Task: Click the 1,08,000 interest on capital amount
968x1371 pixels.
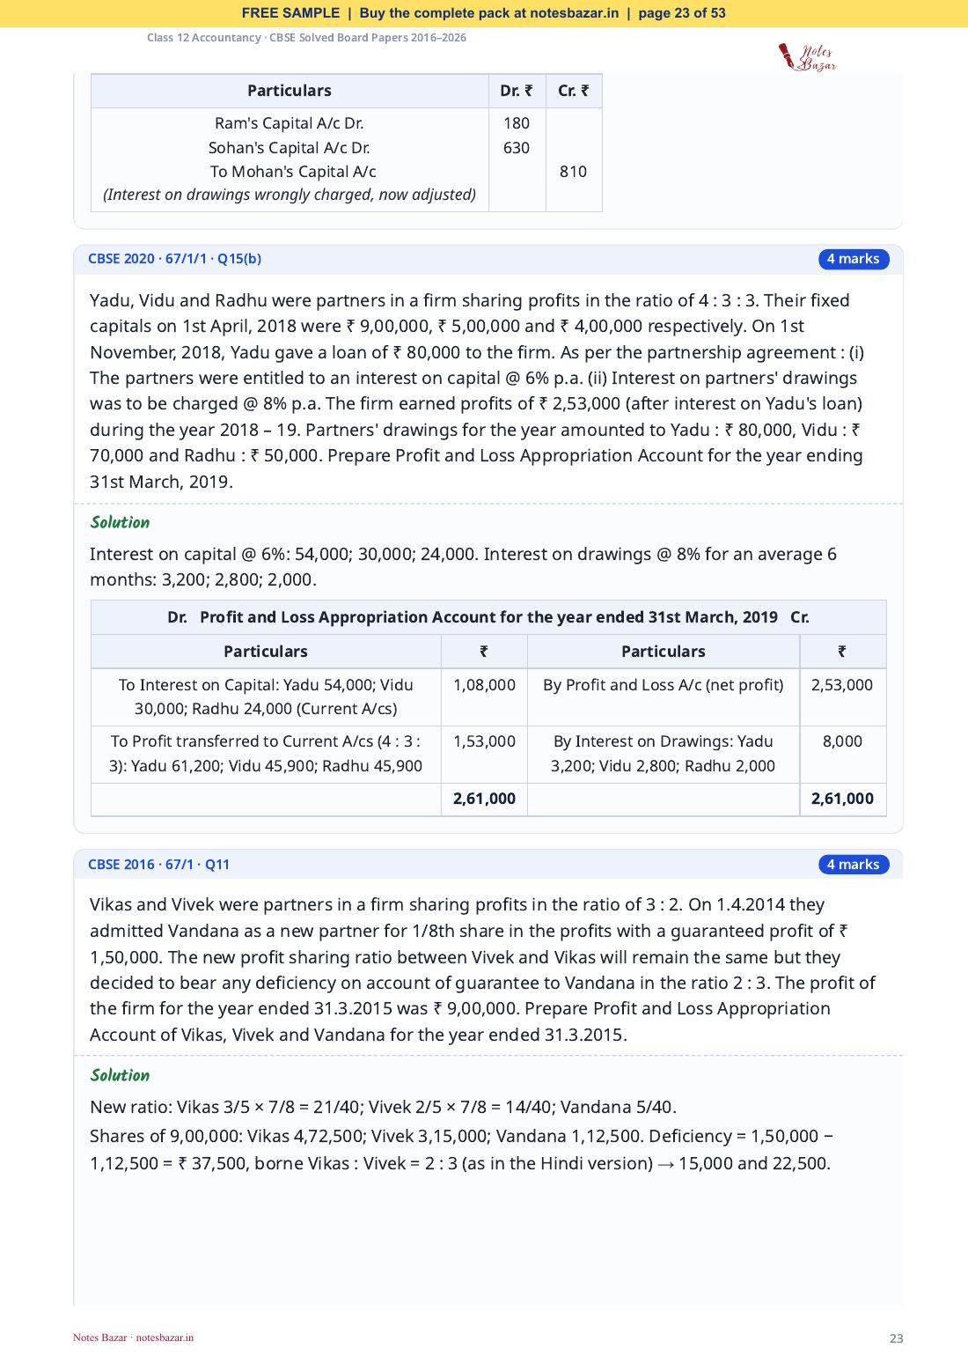Action: point(484,685)
